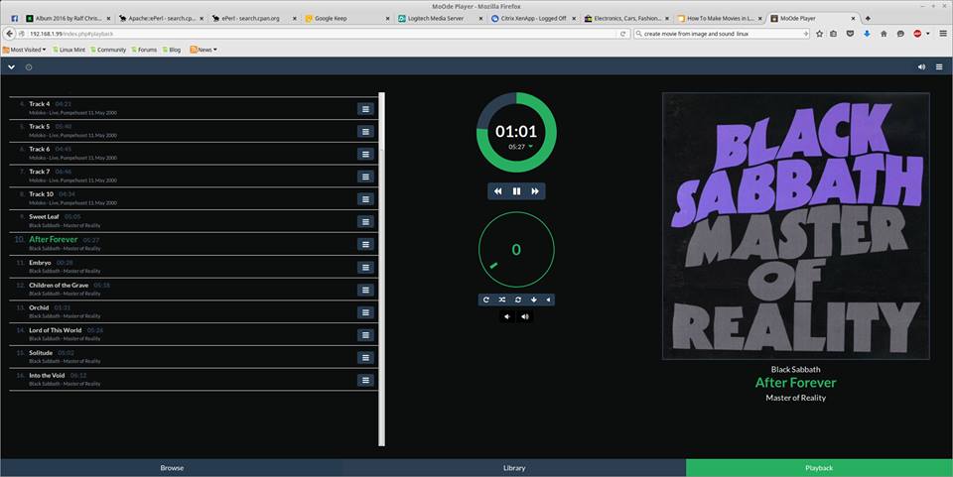This screenshot has width=953, height=477.
Task: Click the circular volume knob
Action: click(516, 250)
